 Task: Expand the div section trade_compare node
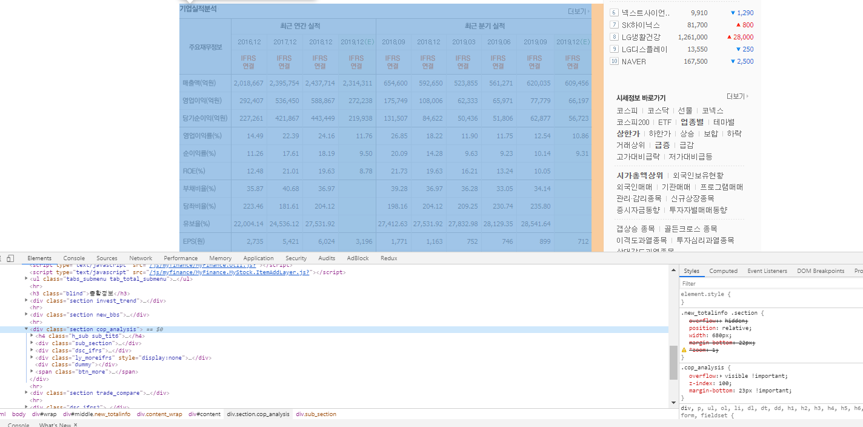click(26, 393)
